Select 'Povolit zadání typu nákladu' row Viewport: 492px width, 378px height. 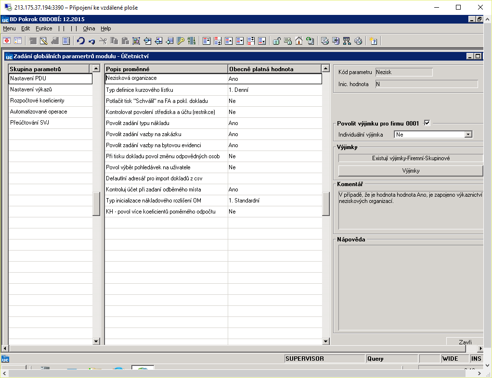point(213,123)
